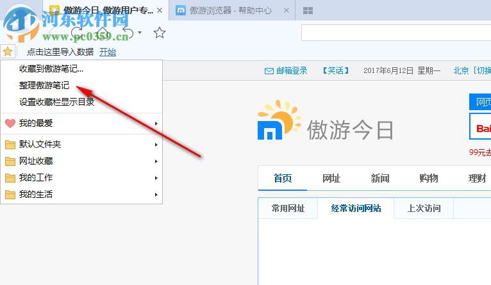Click the 点击这里导入数据 text
Screen dimensions: 491x285
[60, 52]
